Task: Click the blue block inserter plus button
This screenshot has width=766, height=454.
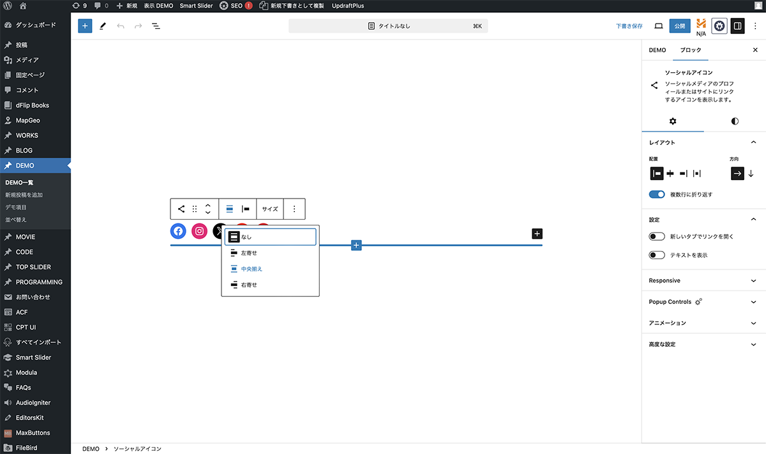Action: click(x=85, y=26)
